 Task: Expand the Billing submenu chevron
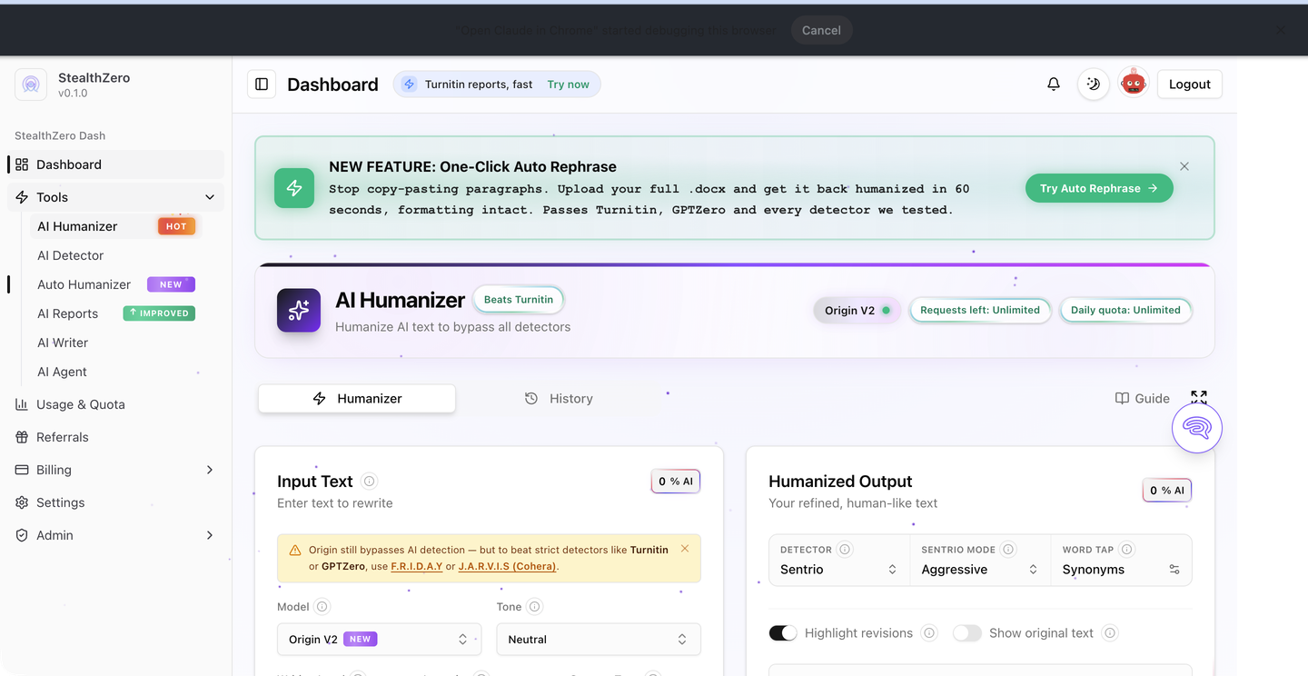pyautogui.click(x=210, y=470)
